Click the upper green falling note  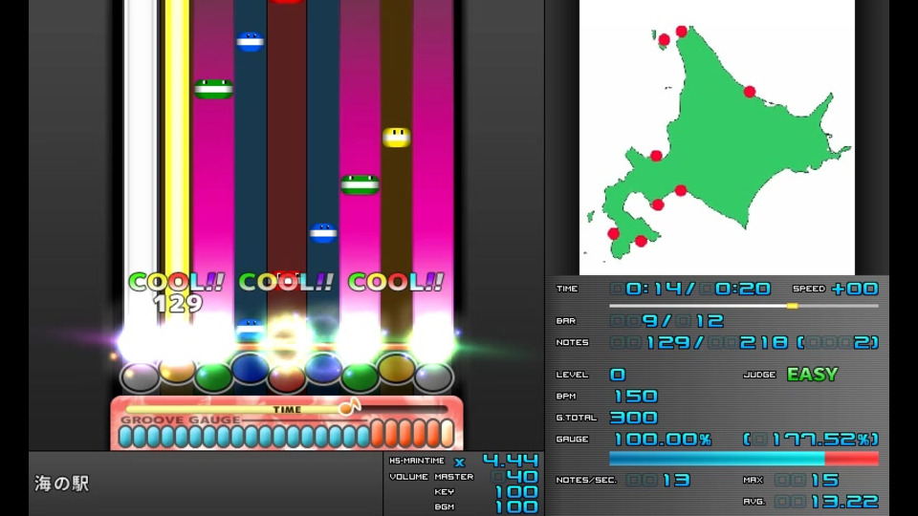(x=213, y=89)
